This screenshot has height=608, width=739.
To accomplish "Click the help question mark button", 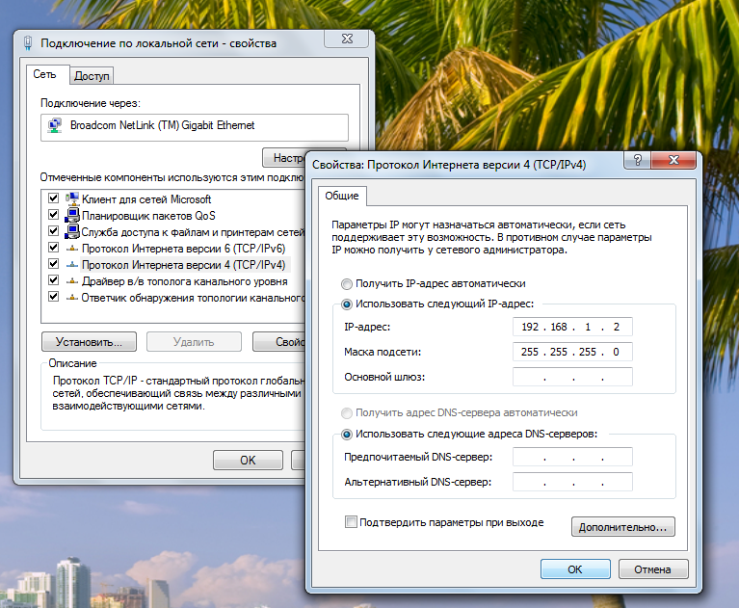I will 636,163.
